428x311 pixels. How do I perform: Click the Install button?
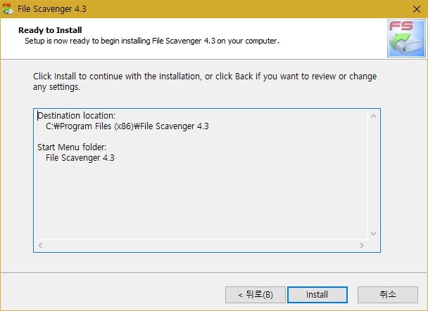pos(317,295)
